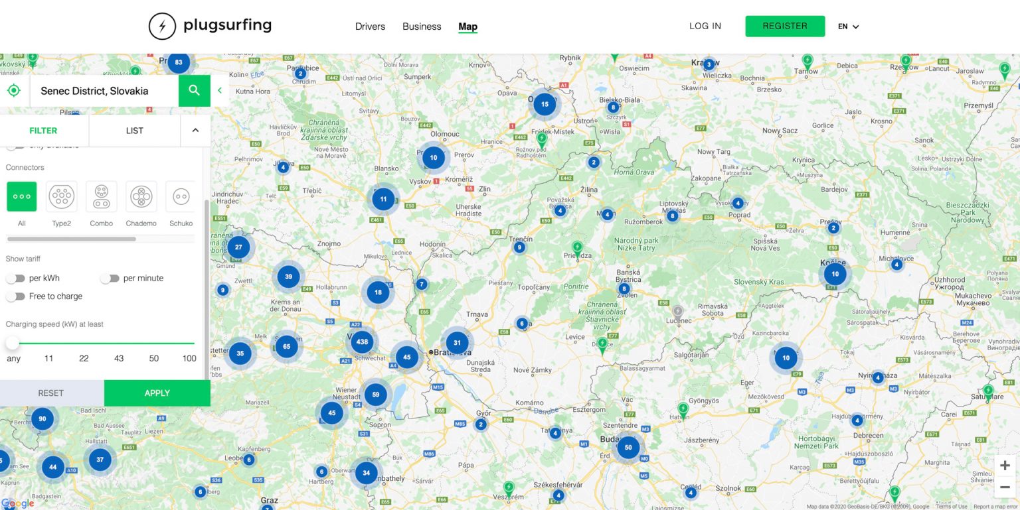1020x510 pixels.
Task: Toggle the per kWh tariff switch
Action: coord(15,279)
